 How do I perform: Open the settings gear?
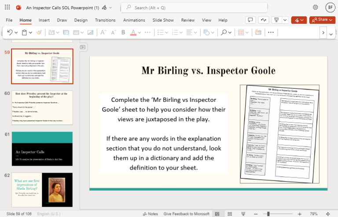(x=316, y=7)
